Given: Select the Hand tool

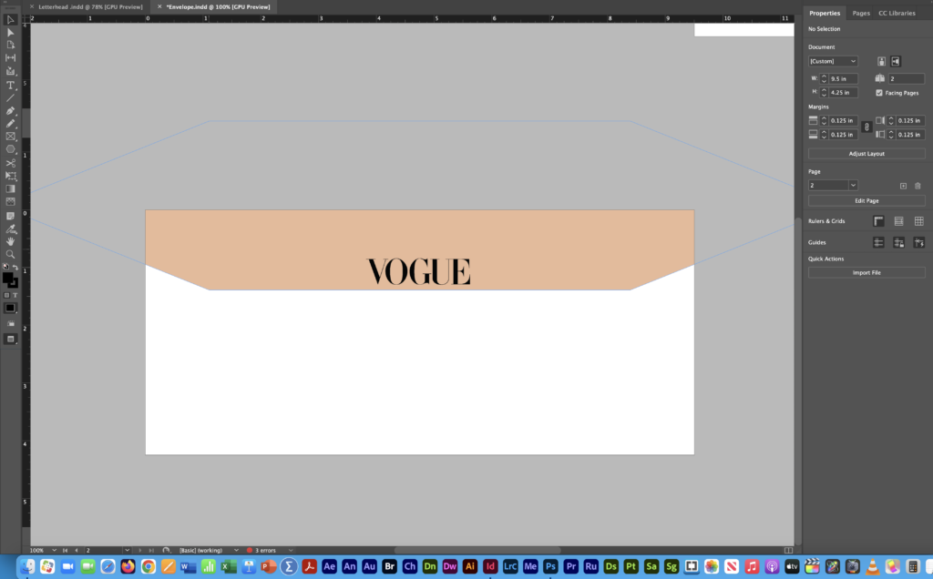Looking at the screenshot, I should pos(10,241).
